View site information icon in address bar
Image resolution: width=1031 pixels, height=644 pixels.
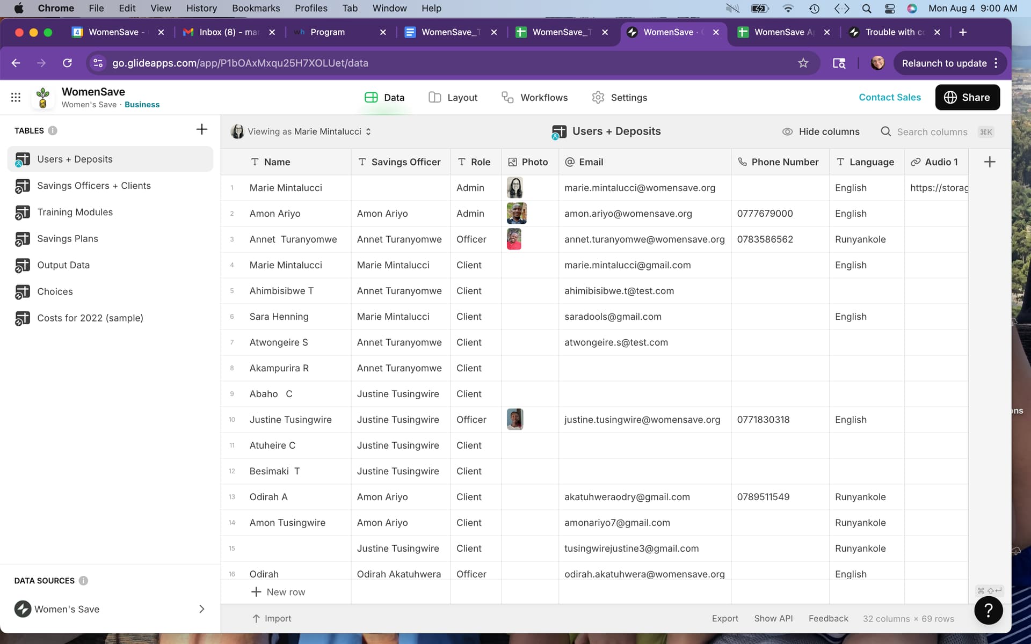pos(98,63)
